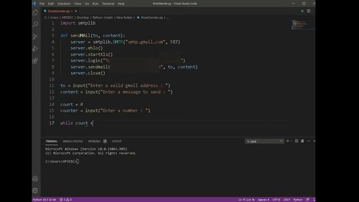
Task: Click 'def sendMAil(to, content):' line
Action: [x=93, y=35]
